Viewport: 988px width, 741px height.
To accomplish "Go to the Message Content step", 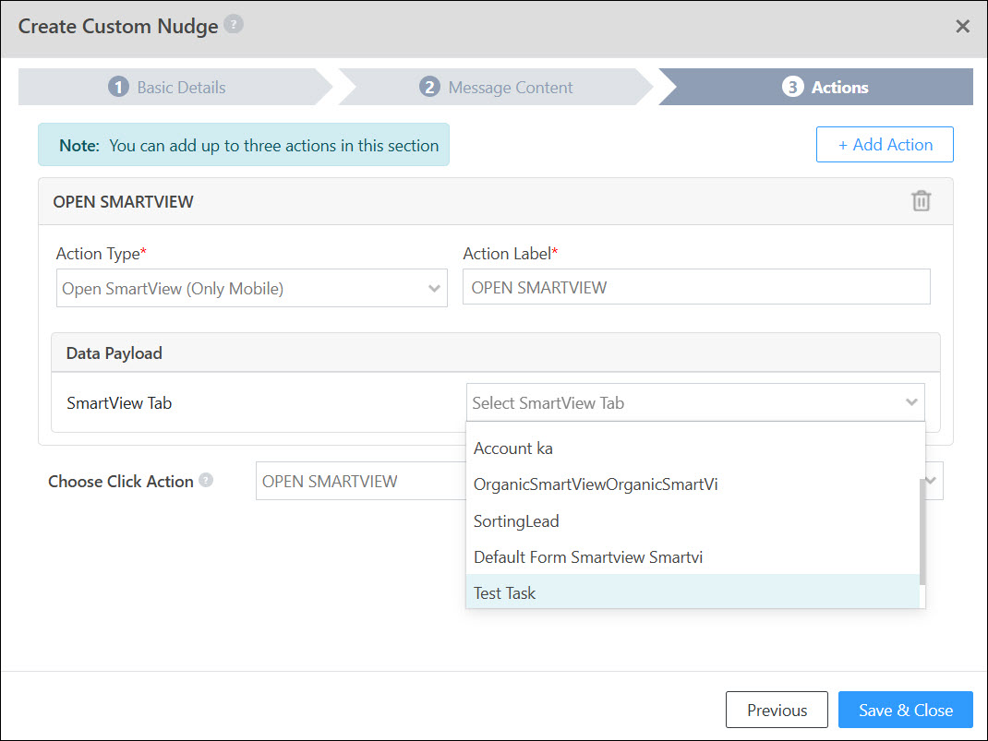I will (496, 87).
